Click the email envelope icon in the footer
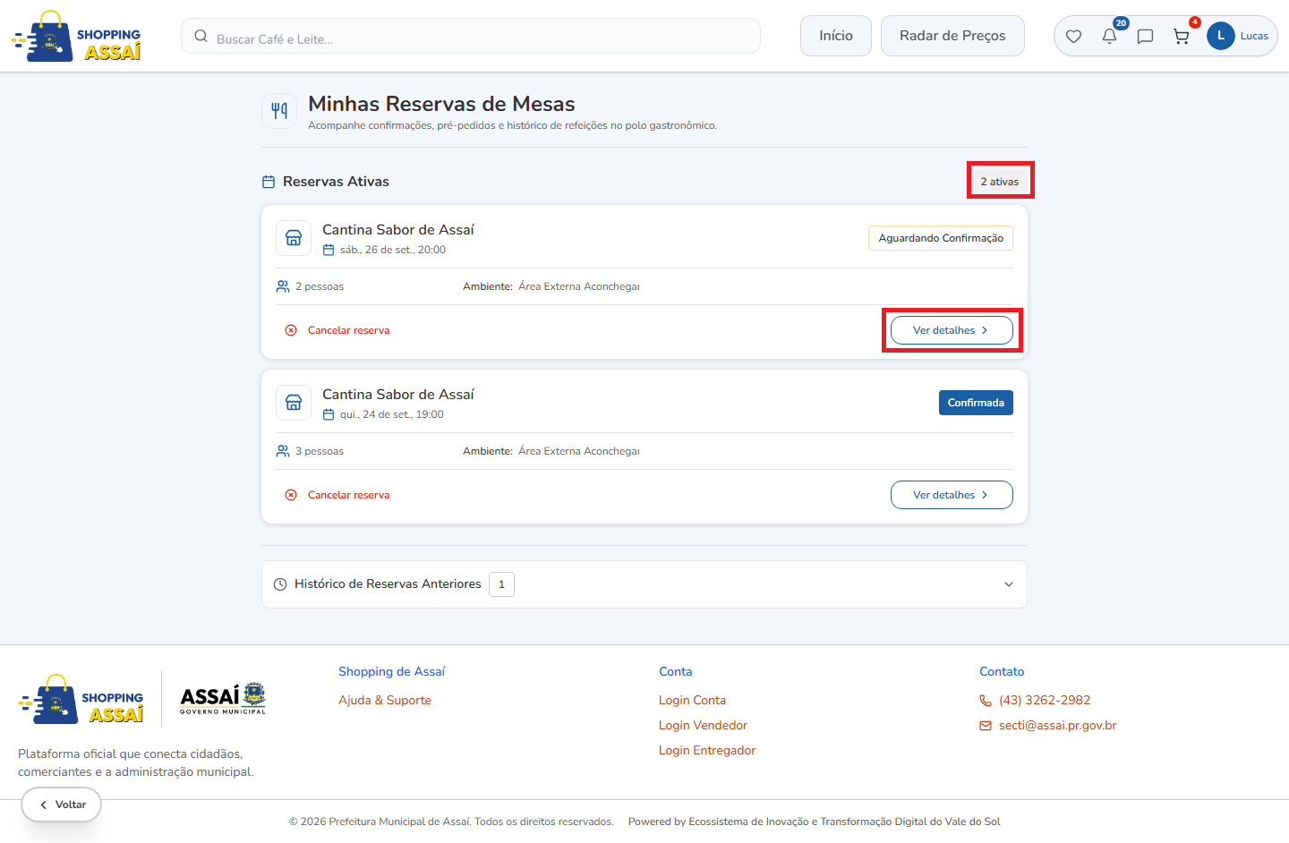 click(x=986, y=726)
